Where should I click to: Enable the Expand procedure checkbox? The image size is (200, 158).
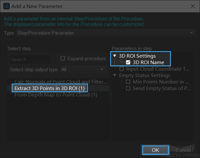[x=63, y=58]
